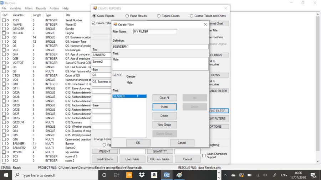
Task: Click the Insert button
Action: [164, 107]
